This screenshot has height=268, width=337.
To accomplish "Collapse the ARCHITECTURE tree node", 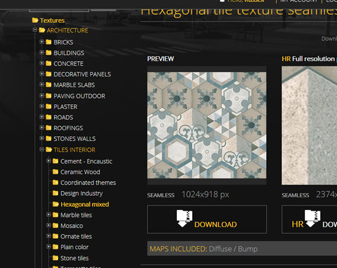I will pos(35,30).
